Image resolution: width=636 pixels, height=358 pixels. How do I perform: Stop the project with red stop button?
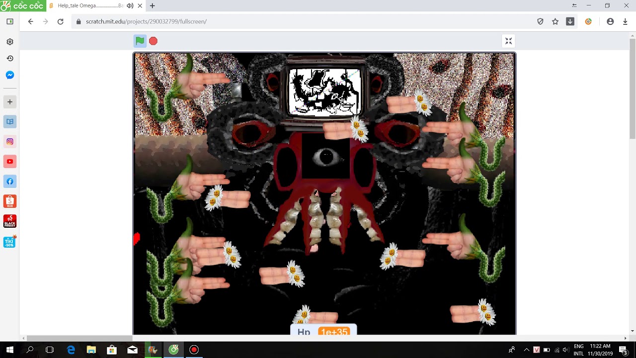tap(153, 41)
